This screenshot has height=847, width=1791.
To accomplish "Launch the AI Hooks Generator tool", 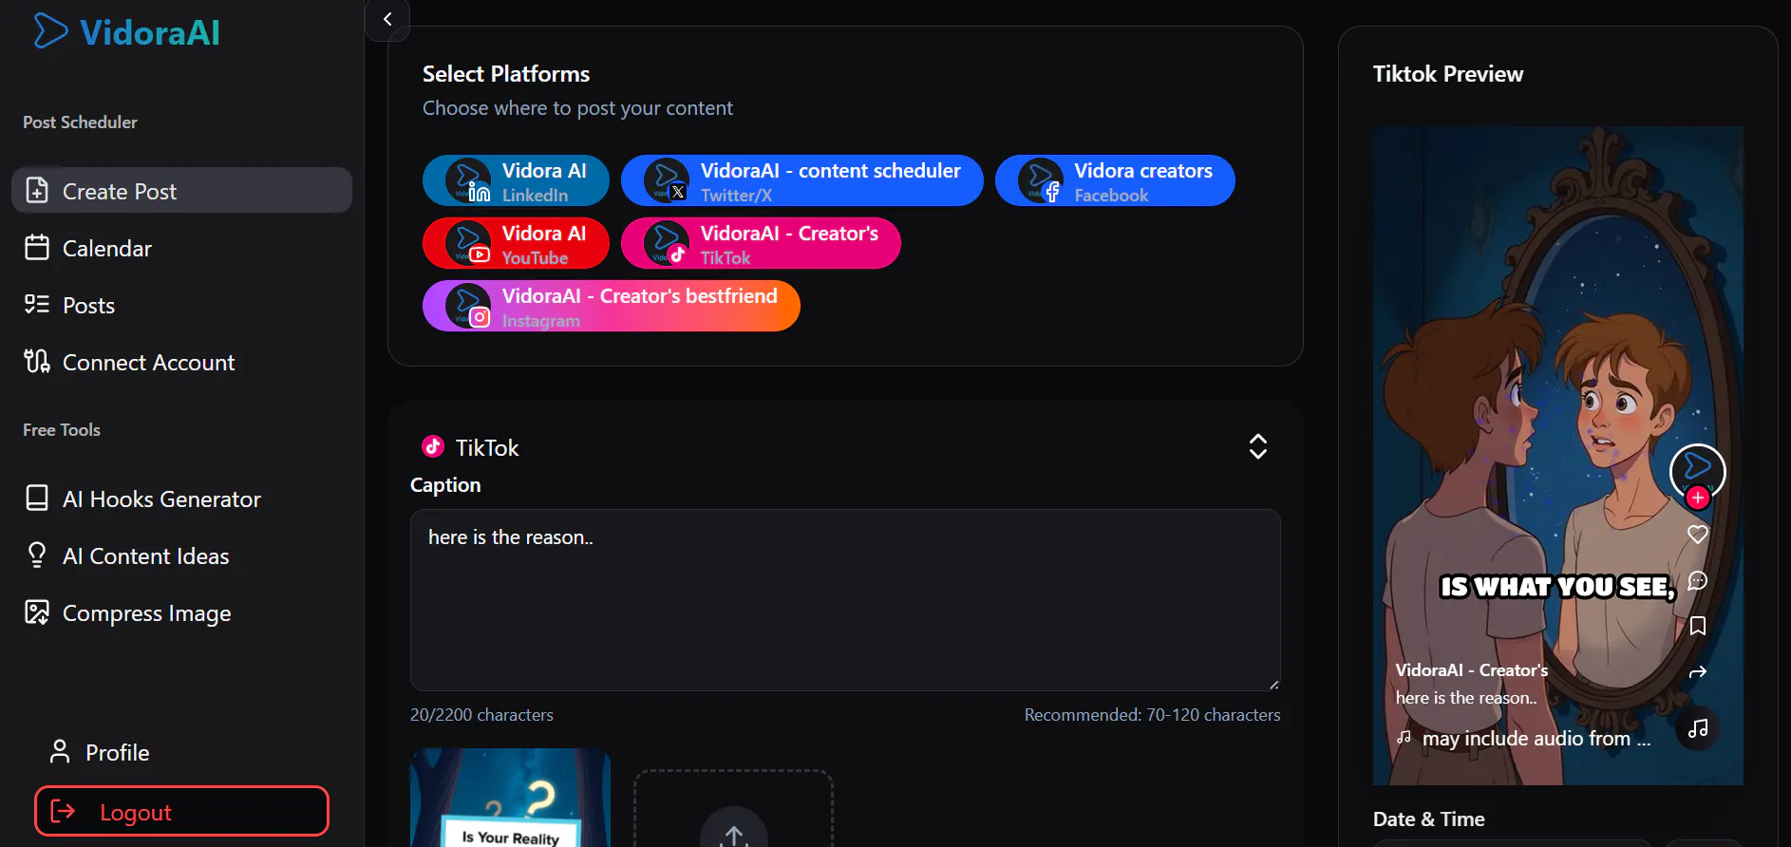I will [x=181, y=499].
